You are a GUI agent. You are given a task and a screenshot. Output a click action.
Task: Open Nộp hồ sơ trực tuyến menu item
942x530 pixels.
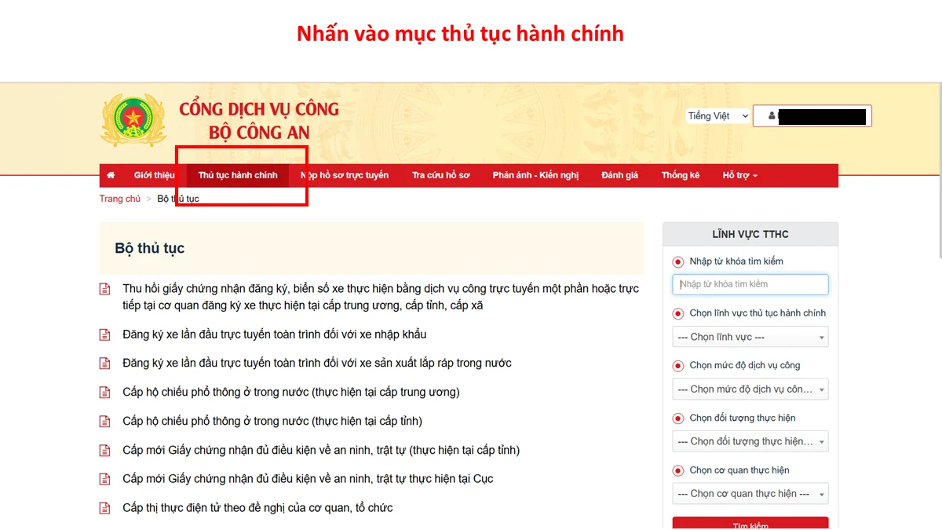[x=345, y=175]
